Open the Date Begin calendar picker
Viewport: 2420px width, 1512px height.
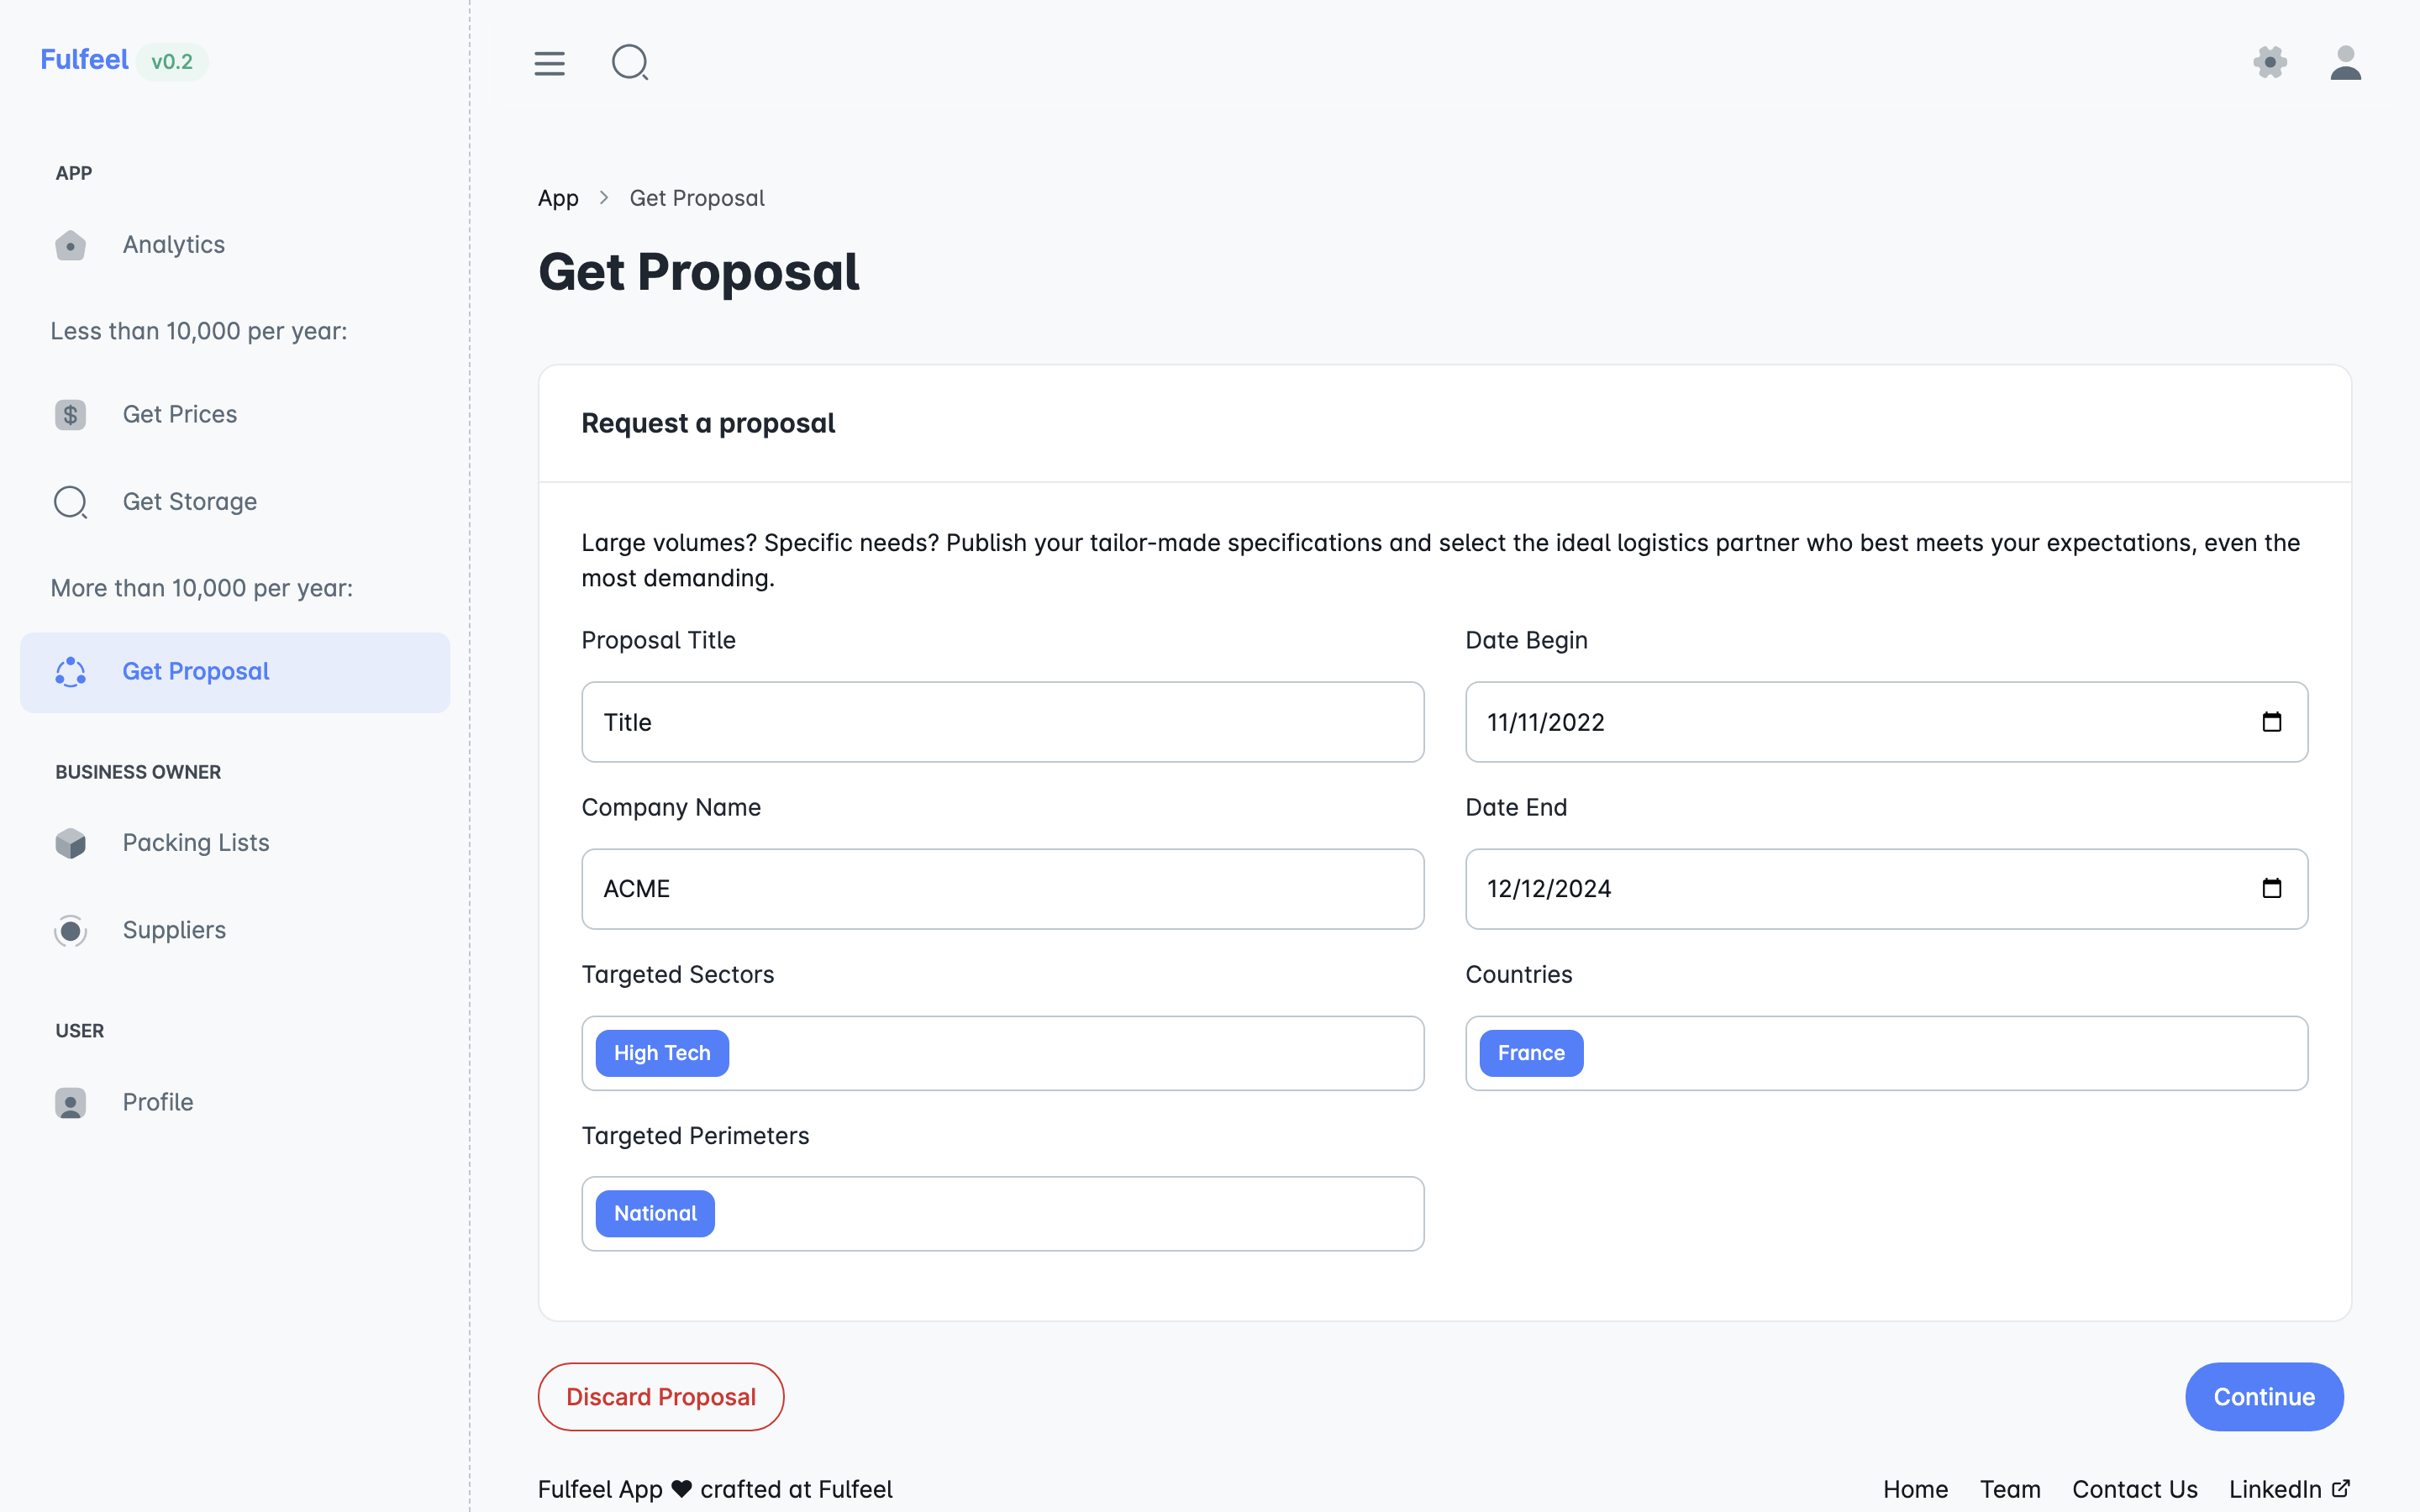tap(2271, 722)
